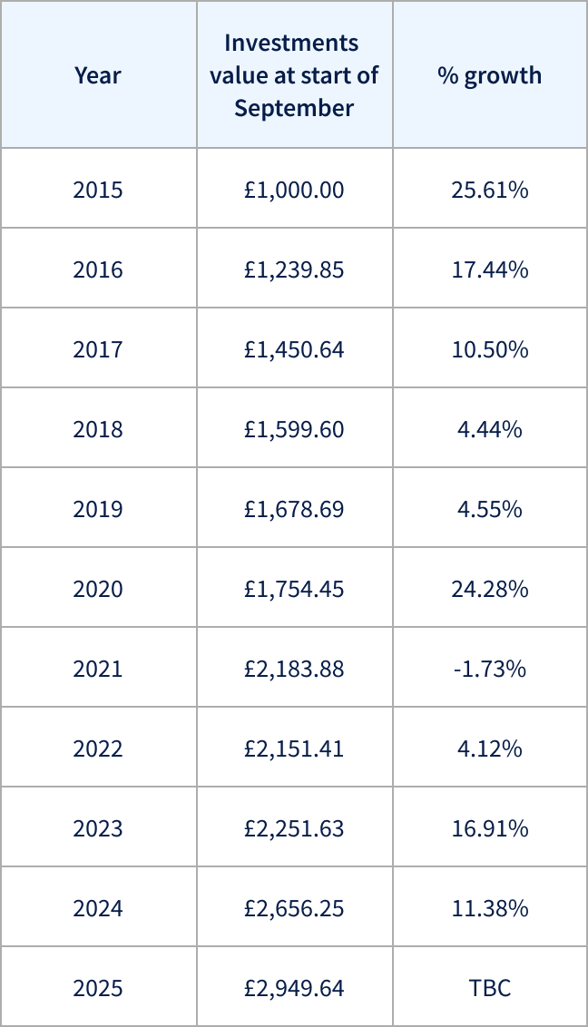
Task: Click the negative -1.73% growth cell
Action: click(x=490, y=670)
